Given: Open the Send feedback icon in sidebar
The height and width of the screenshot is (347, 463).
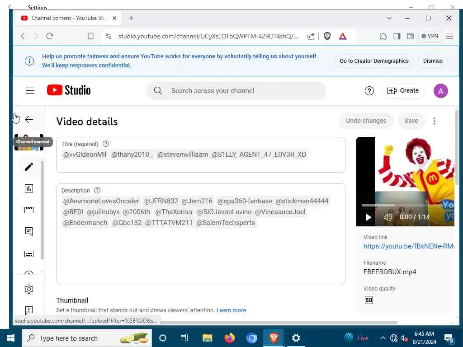Looking at the screenshot, I should tap(29, 310).
